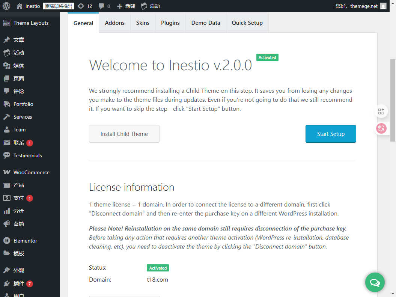The height and width of the screenshot is (297, 396).
Task: Click the 插件 plugin icon
Action: coord(7,283)
